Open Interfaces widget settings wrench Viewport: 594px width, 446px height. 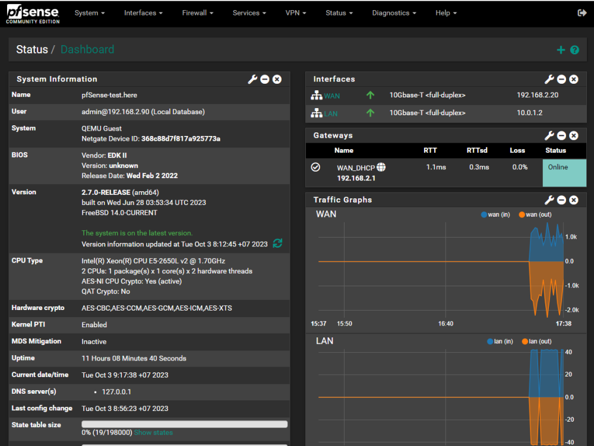pyautogui.click(x=549, y=79)
